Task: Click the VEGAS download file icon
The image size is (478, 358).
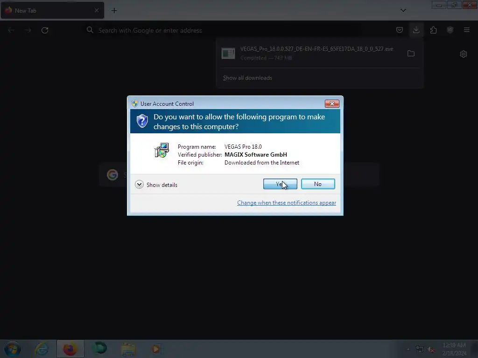Action: tap(228, 54)
